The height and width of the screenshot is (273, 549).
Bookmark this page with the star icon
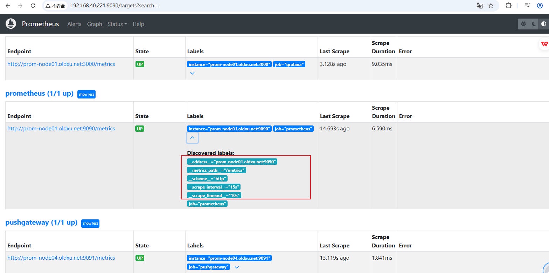pyautogui.click(x=491, y=6)
